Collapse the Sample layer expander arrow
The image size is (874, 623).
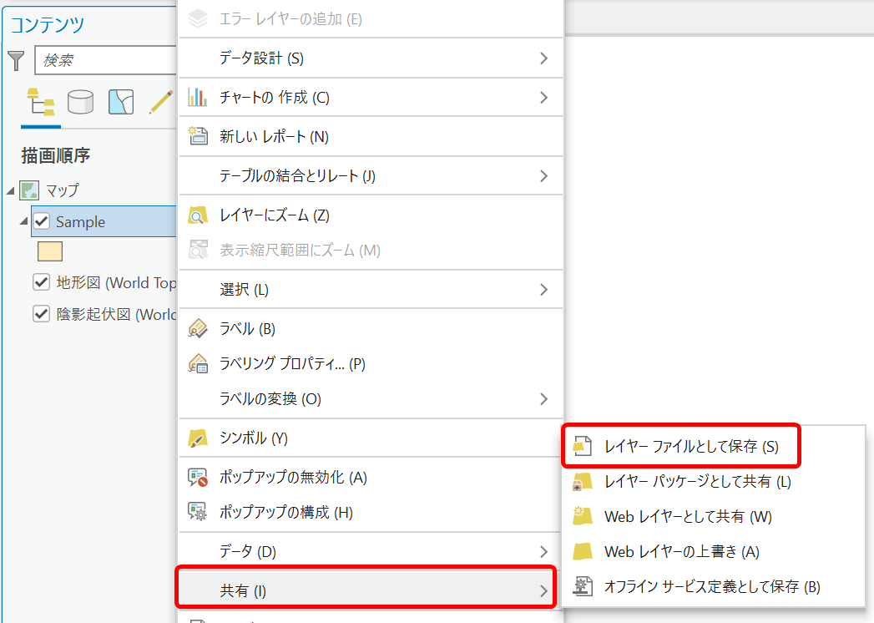point(24,221)
